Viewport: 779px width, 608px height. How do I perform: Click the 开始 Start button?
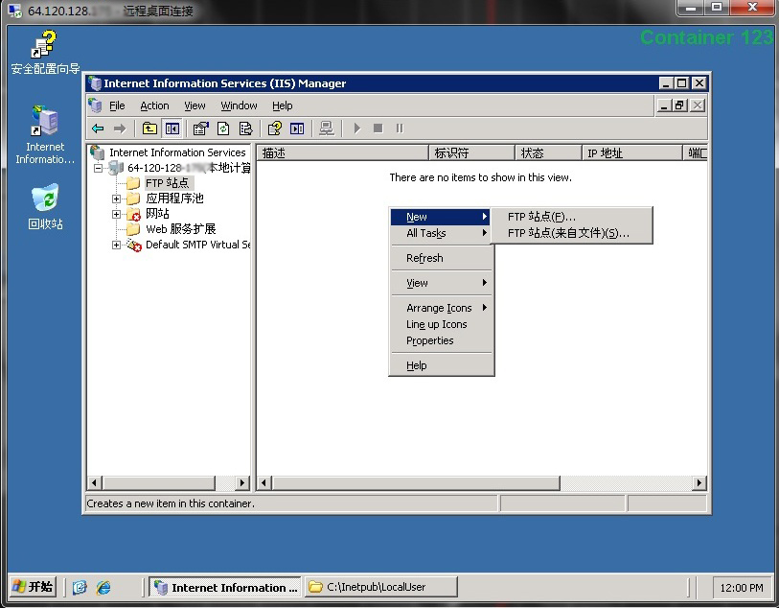click(34, 587)
